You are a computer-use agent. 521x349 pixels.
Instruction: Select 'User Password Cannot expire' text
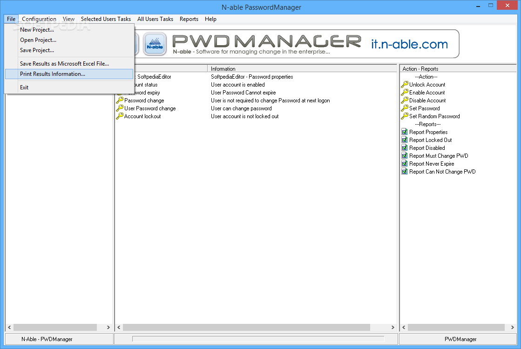243,93
